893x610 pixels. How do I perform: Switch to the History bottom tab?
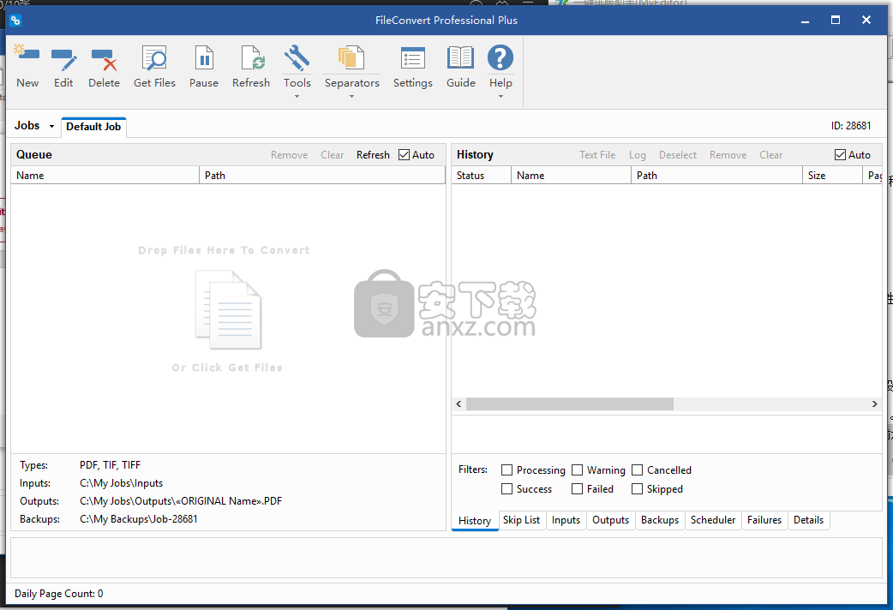click(x=475, y=521)
